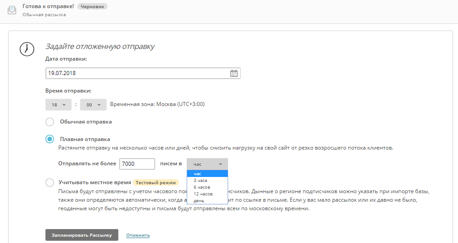The image size is (458, 243).
Task: Select the "Обычная отправка" radio option
Action: (50, 122)
